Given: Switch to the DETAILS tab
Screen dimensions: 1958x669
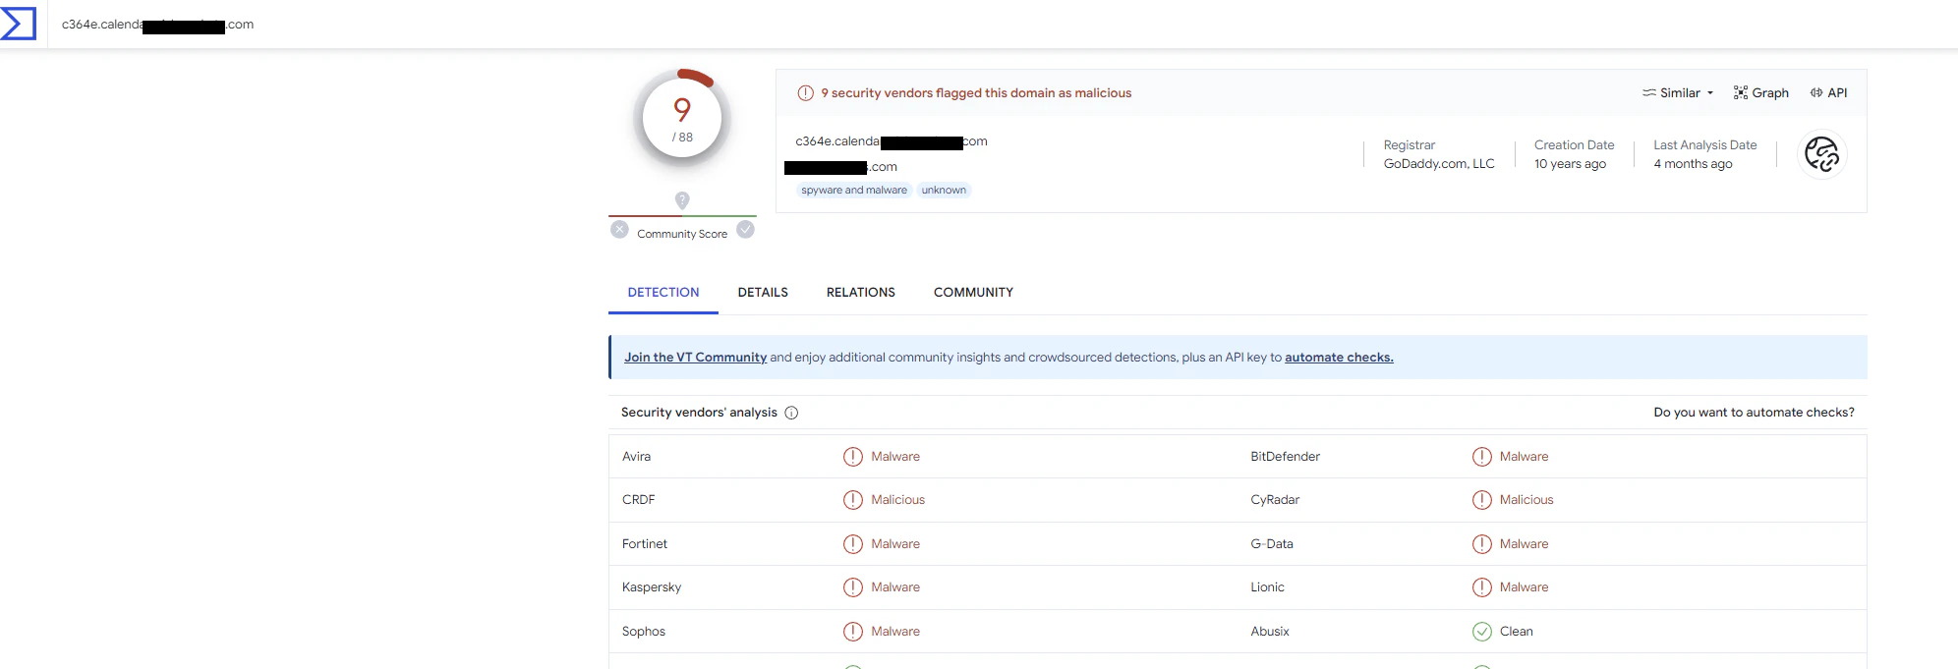Looking at the screenshot, I should [763, 293].
